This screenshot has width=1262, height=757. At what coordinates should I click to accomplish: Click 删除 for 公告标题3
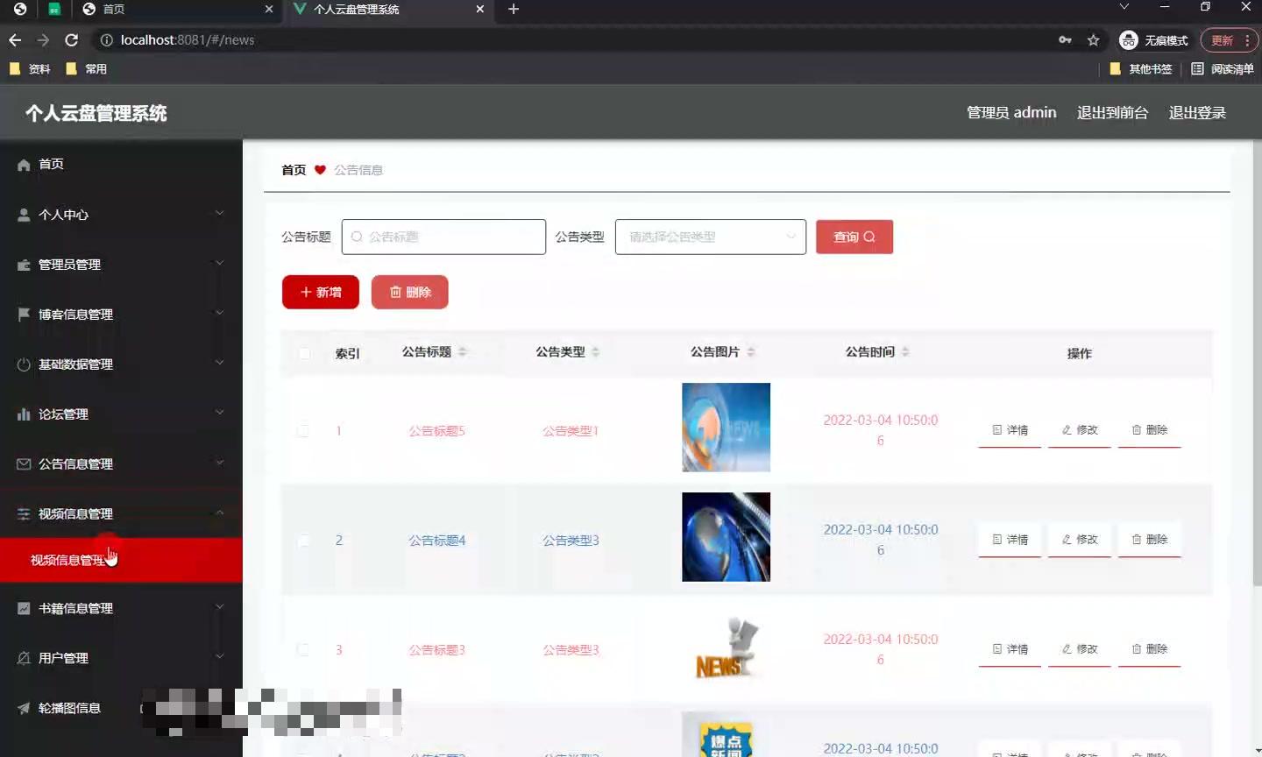pos(1150,649)
